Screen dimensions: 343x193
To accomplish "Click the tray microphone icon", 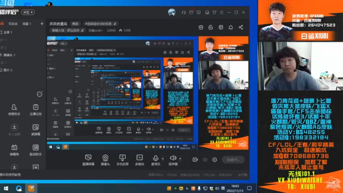I will click(199, 188).
